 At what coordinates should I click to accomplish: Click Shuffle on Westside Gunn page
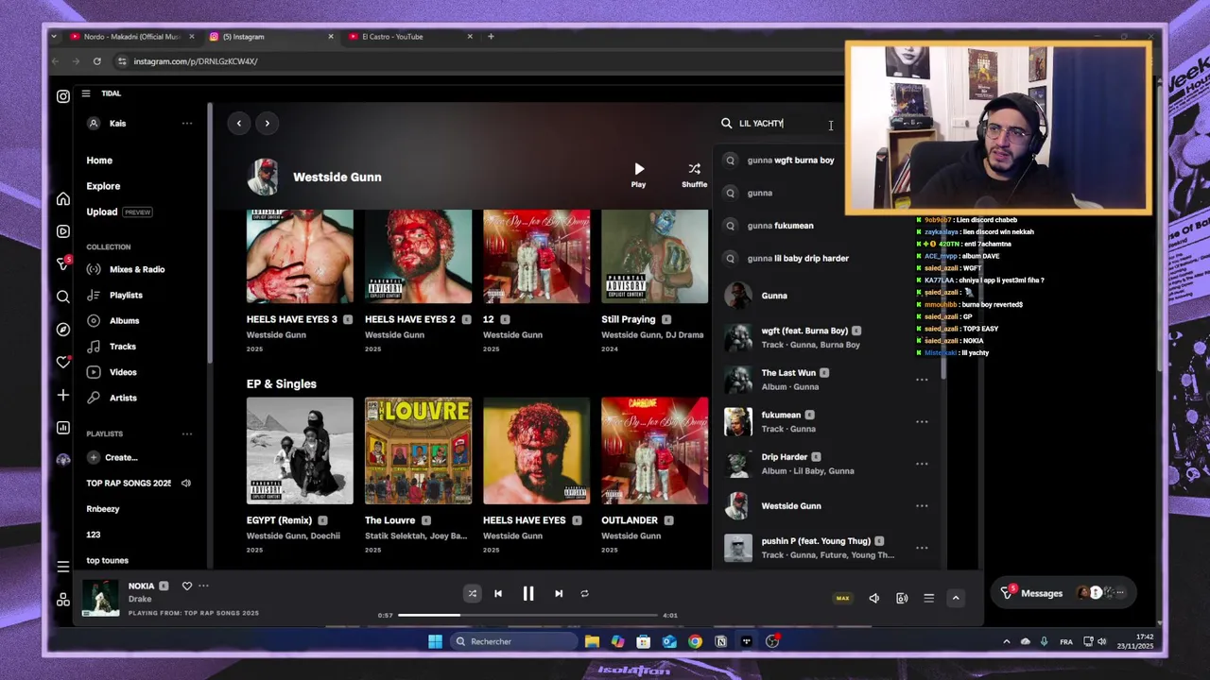(x=694, y=175)
